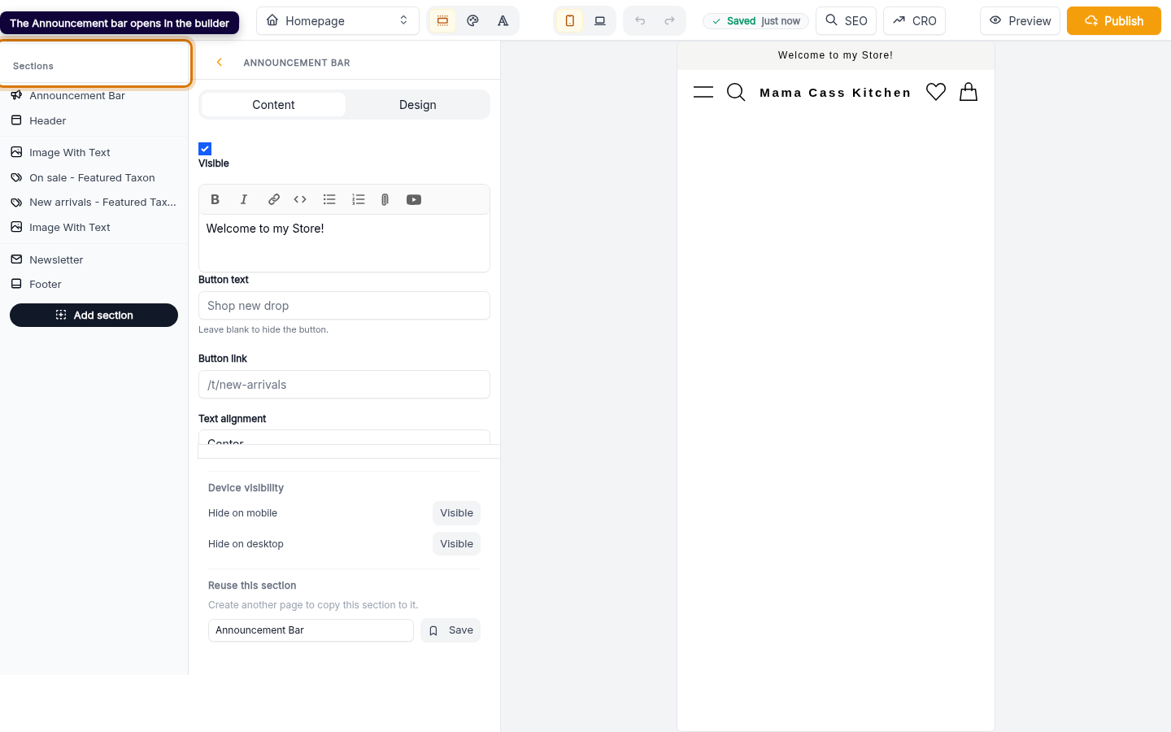This screenshot has height=732, width=1171.
Task: Click the Button link input field
Action: pyautogui.click(x=344, y=385)
